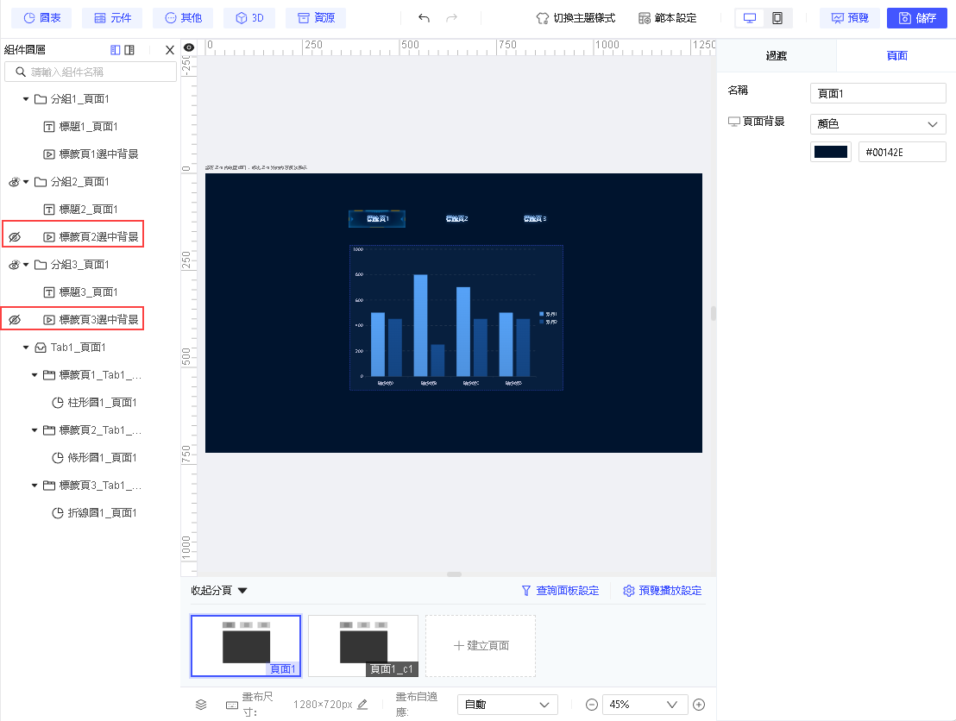Open the 圖表 menu

(x=41, y=18)
